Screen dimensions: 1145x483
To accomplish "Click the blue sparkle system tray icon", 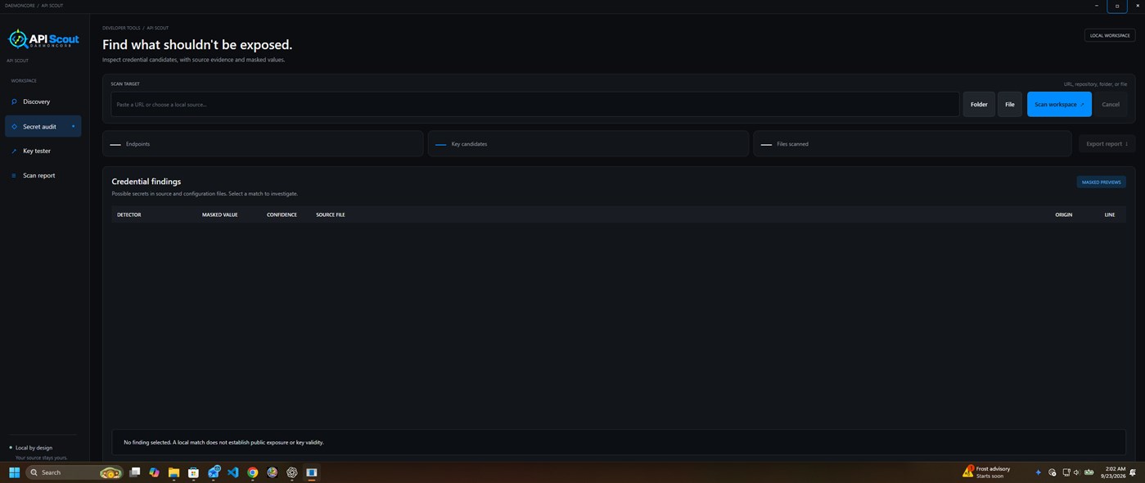I will 1039,472.
